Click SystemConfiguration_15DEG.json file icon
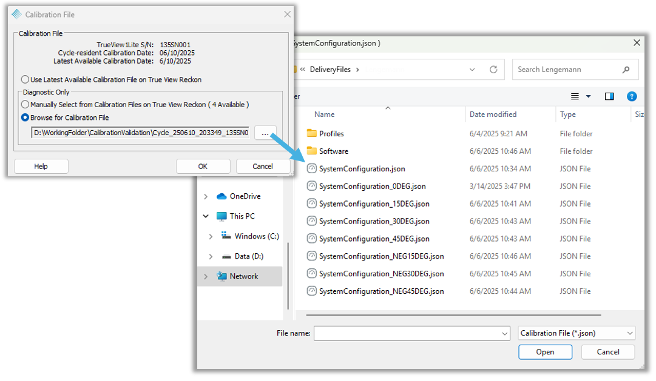656x381 pixels. (312, 204)
